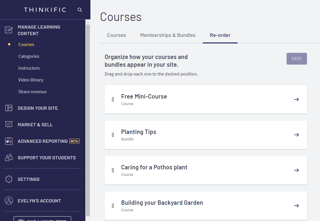This screenshot has height=221, width=320.
Task: Click the 'Bundle' label under Planting Tips
Action: click(x=127, y=139)
